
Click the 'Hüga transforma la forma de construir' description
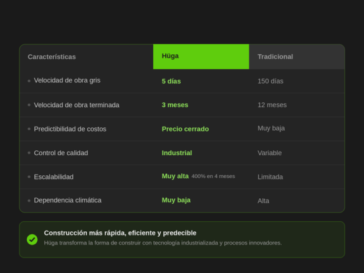pyautogui.click(x=163, y=243)
